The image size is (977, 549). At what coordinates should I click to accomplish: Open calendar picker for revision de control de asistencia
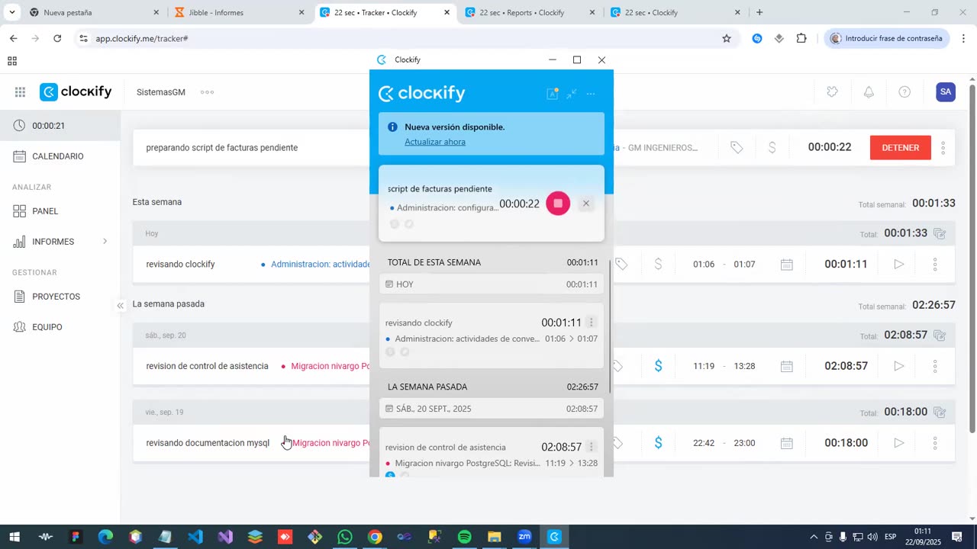tap(787, 367)
